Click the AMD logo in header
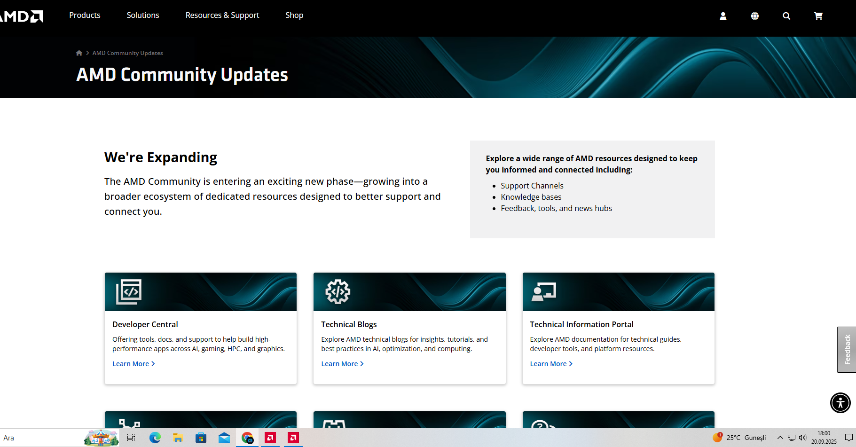 click(21, 16)
